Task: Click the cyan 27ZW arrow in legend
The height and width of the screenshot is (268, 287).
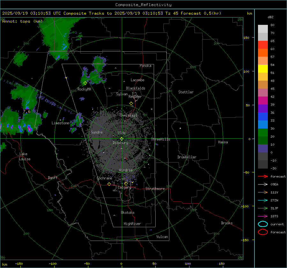Action: pos(262,200)
